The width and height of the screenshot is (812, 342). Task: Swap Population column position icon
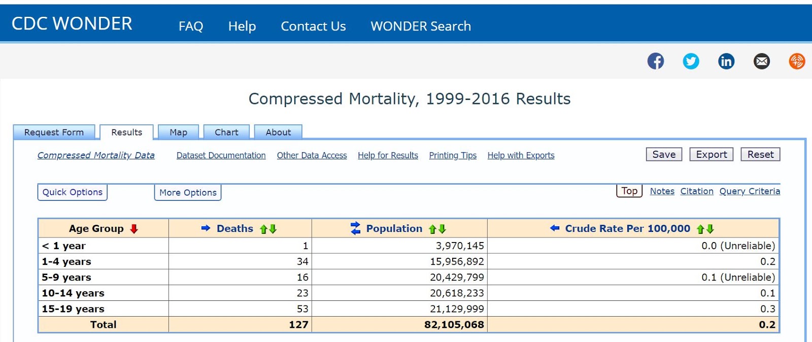355,228
